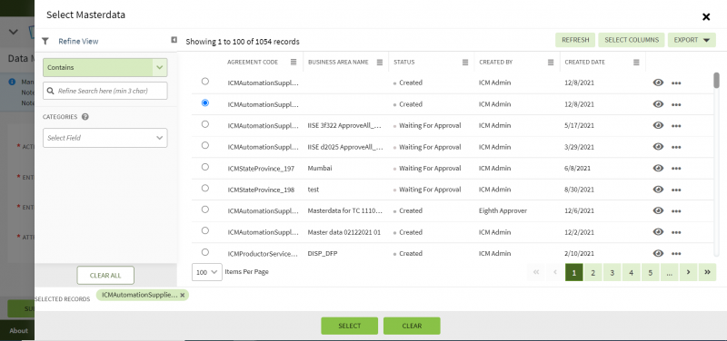
Task: Select radio button for test row
Action: click(205, 189)
